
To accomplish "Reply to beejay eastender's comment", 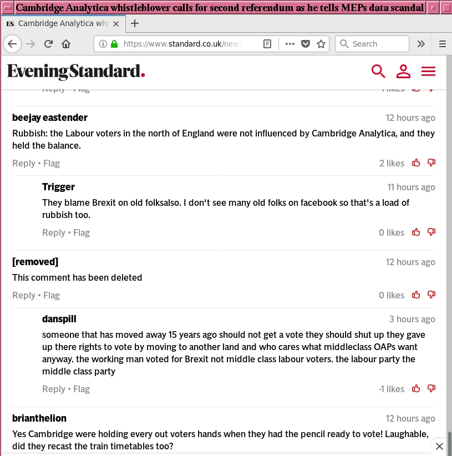I will (24, 164).
